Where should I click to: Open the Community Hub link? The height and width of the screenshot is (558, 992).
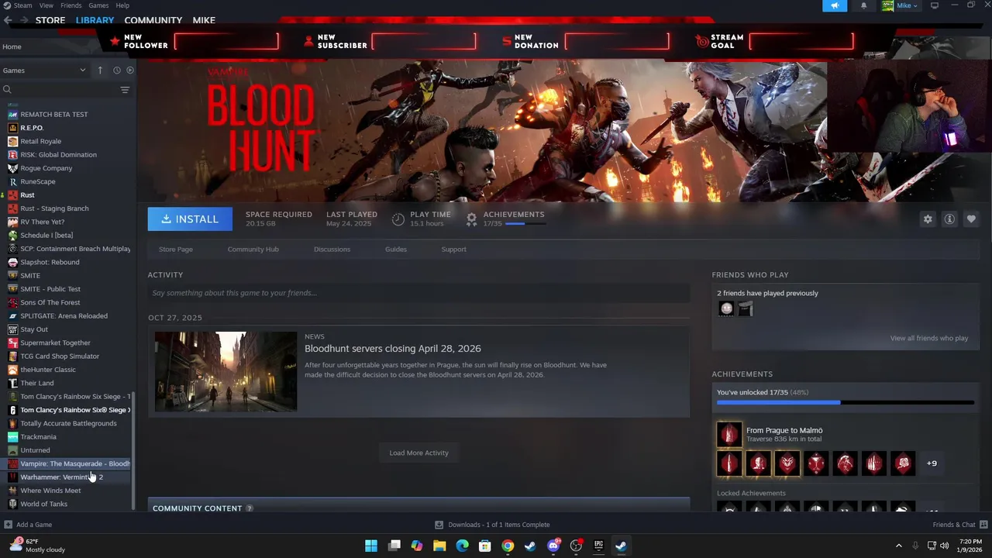[x=253, y=250]
